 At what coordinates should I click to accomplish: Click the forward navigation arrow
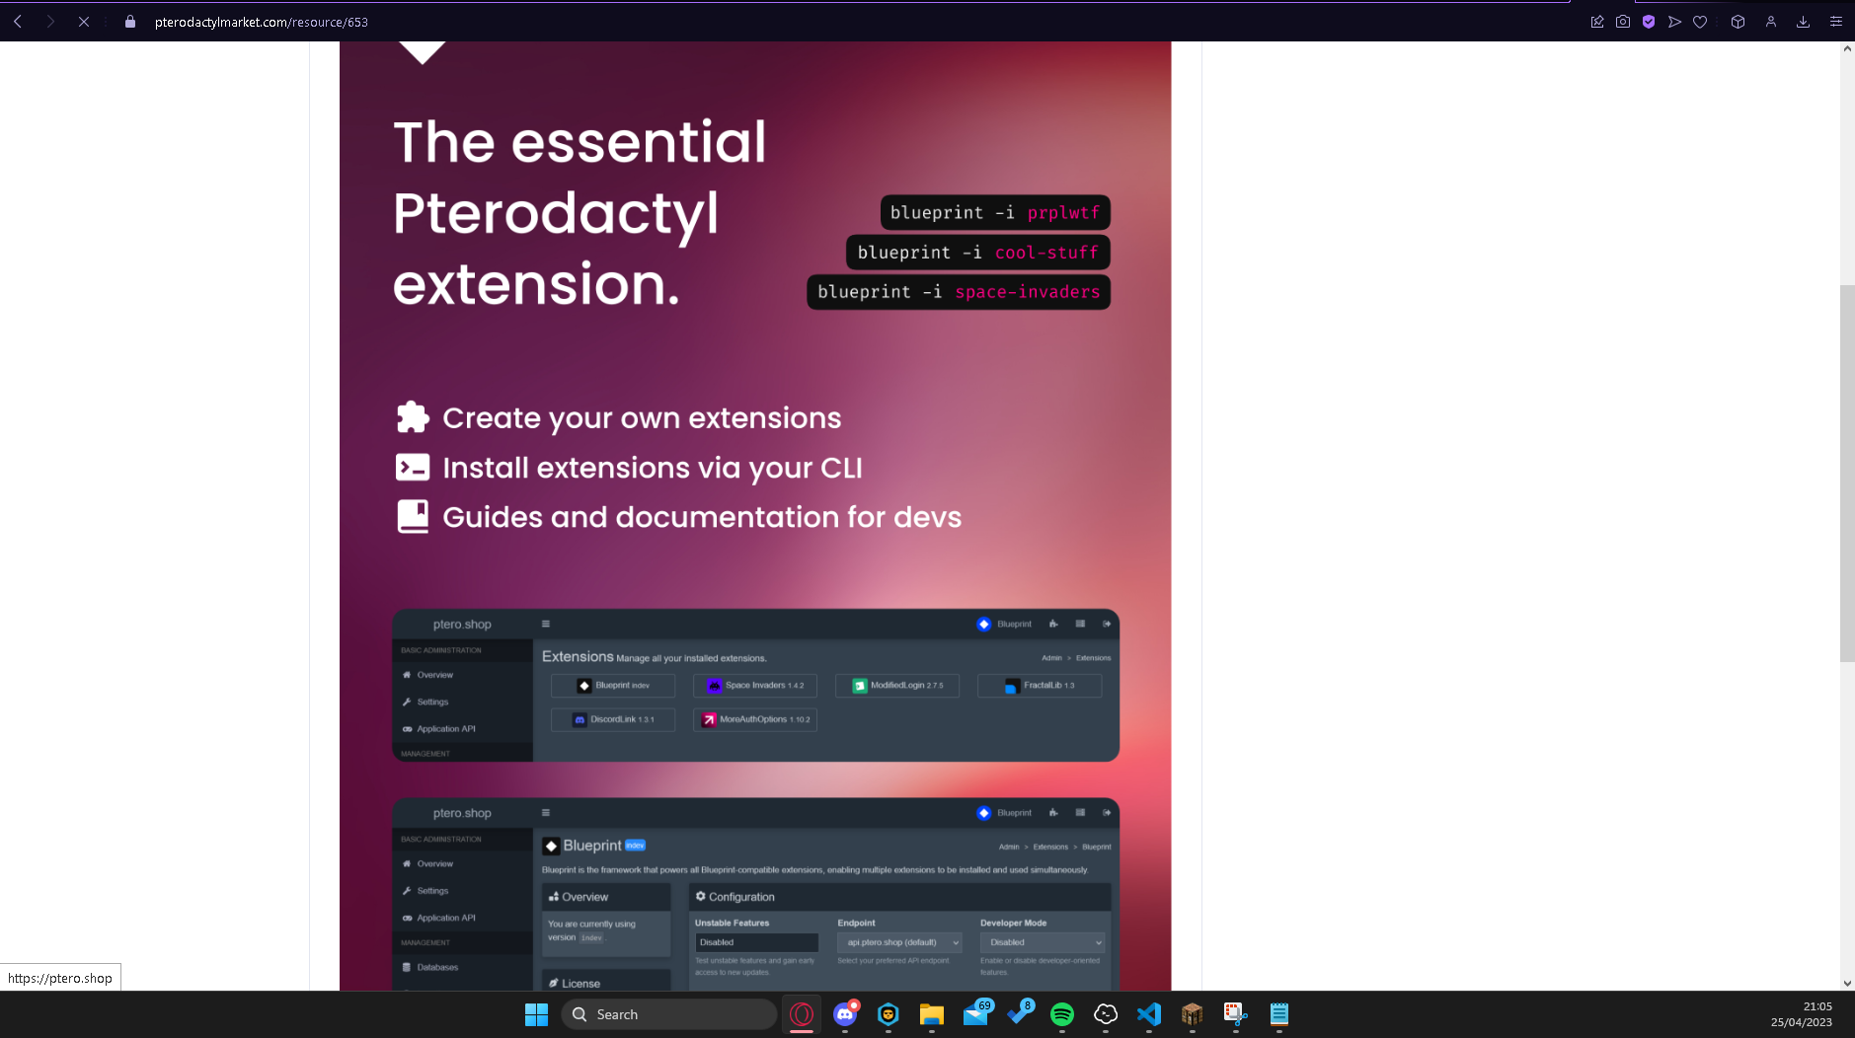50,21
